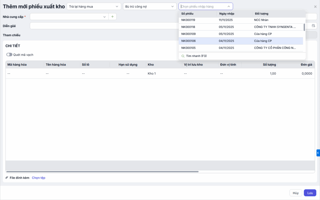The width and height of the screenshot is (320, 200).
Task: Click the Chọn tệp link
Action: click(x=38, y=178)
